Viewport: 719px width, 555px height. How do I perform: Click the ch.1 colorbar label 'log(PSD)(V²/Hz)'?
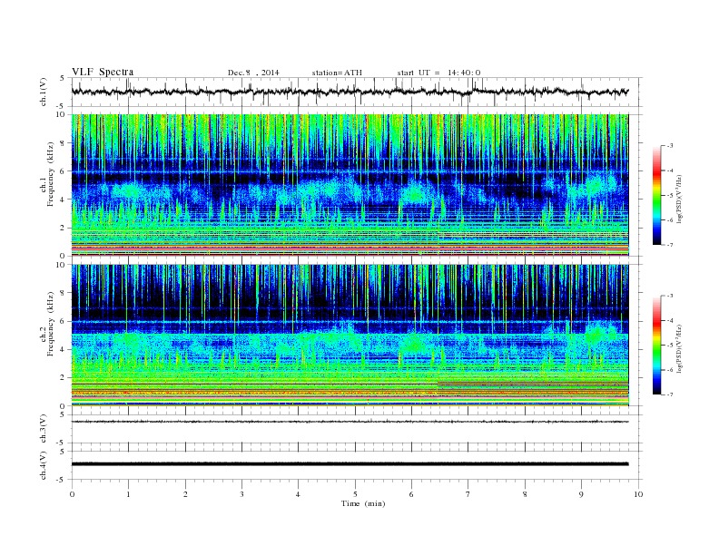(679, 198)
